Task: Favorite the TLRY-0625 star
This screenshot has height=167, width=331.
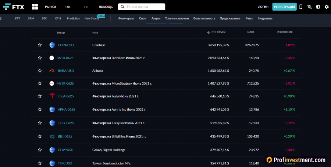Action: [x=40, y=123]
